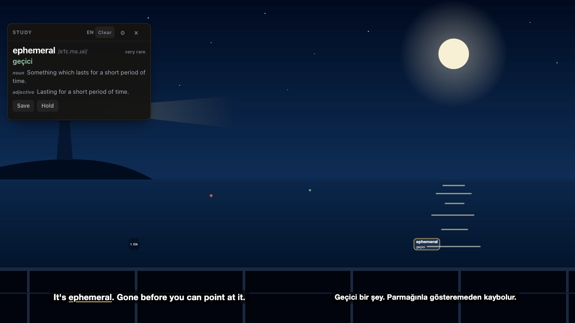This screenshot has width=575, height=323.
Task: Click the Turkish subtitle Geçici bir şey
Action: [425, 297]
